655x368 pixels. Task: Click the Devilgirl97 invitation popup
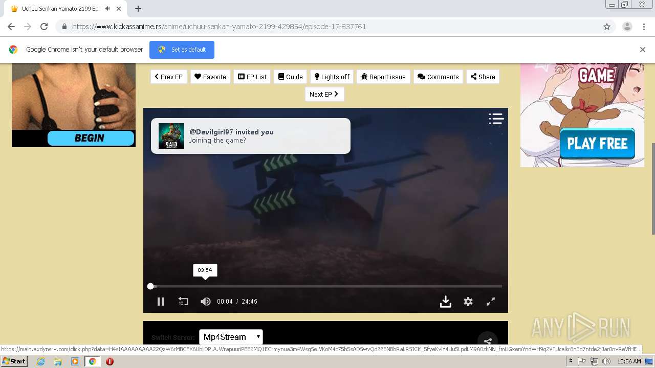[x=251, y=136]
